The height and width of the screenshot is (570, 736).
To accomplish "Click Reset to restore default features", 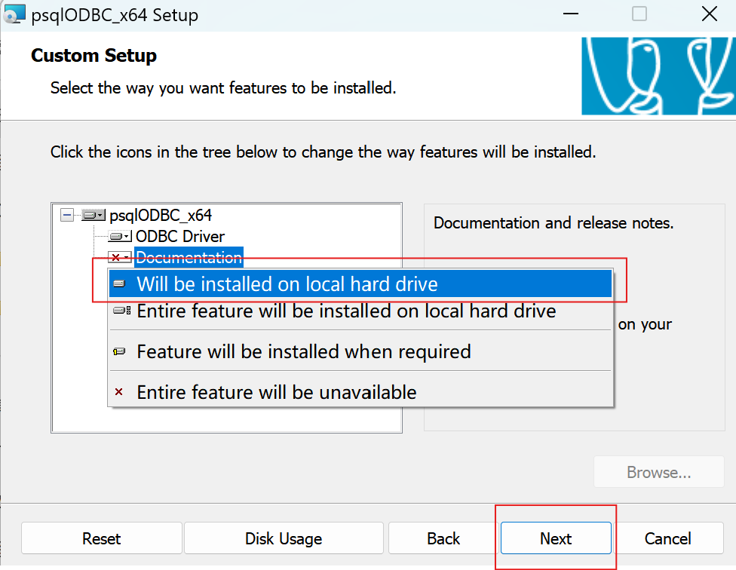I will click(x=101, y=538).
